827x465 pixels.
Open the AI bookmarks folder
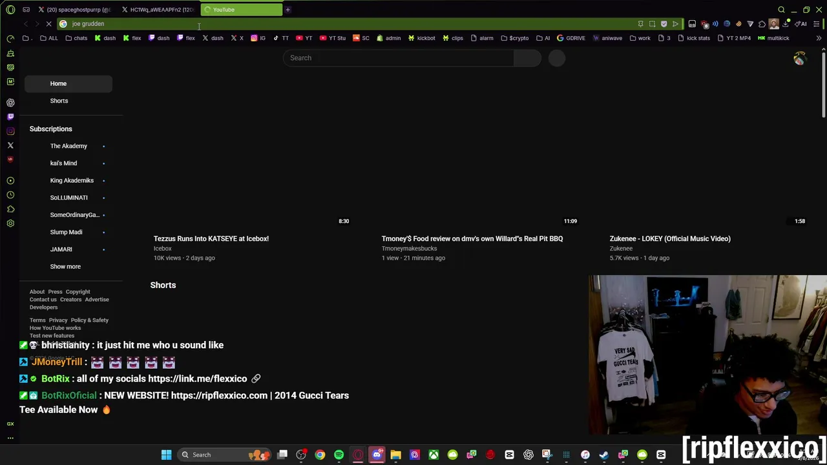(543, 38)
